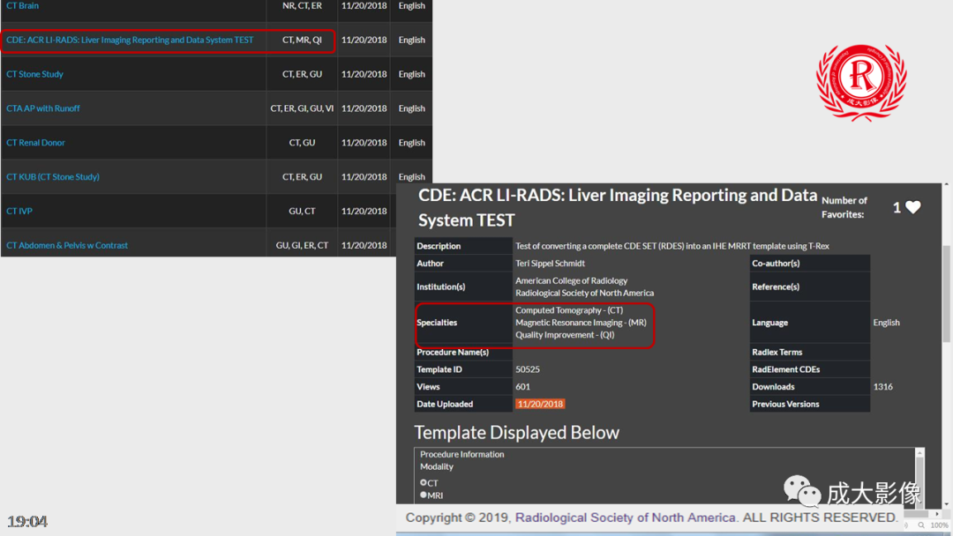
Task: Click the horizontal scrollbar right arrow
Action: tap(936, 514)
